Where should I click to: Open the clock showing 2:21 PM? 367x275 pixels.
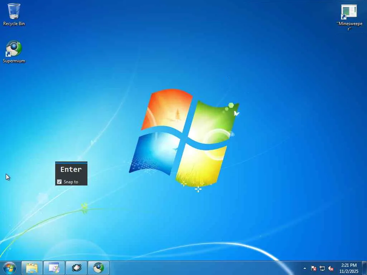349,268
